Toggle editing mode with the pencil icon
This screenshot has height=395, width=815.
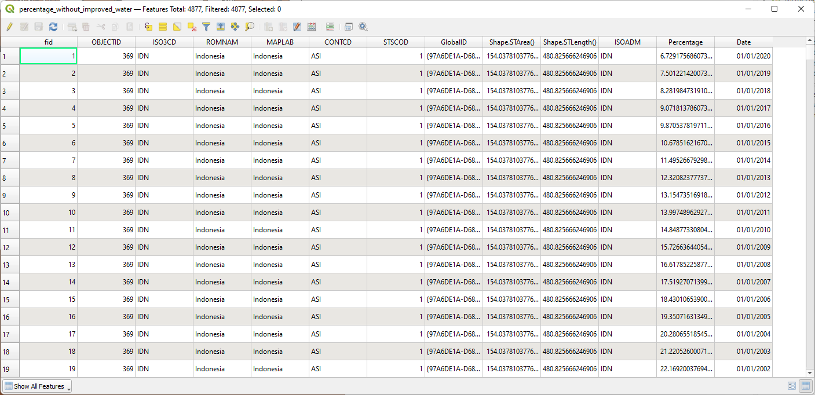click(x=9, y=27)
